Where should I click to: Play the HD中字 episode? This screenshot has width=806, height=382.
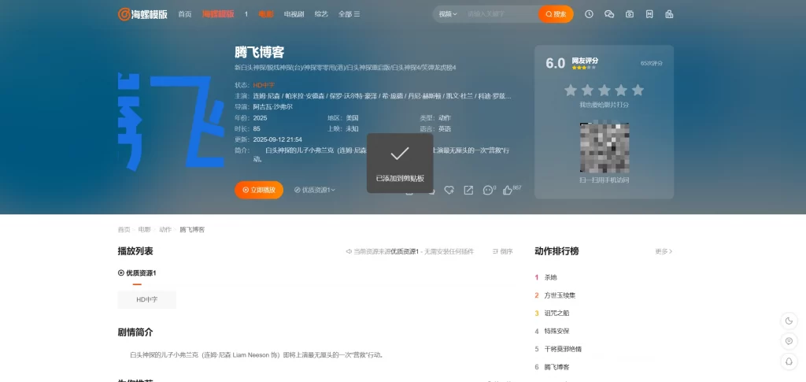point(147,300)
